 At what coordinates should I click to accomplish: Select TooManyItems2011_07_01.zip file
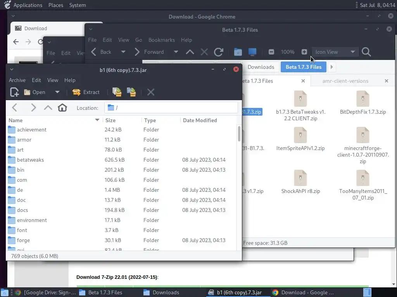pyautogui.click(x=363, y=185)
